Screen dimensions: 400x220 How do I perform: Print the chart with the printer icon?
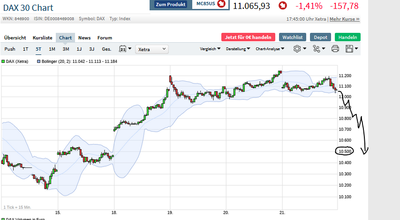tap(335, 49)
